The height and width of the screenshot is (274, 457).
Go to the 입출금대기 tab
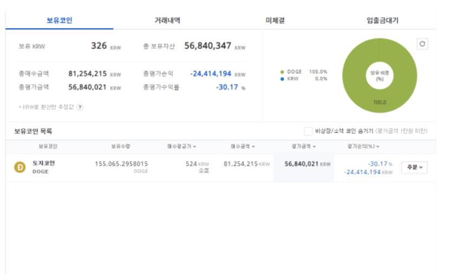(382, 21)
